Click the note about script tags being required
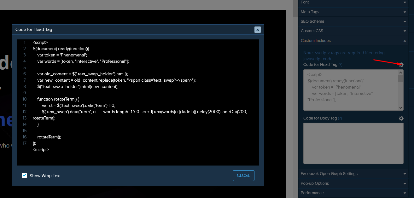Image resolution: width=414 pixels, height=198 pixels. 344,56
